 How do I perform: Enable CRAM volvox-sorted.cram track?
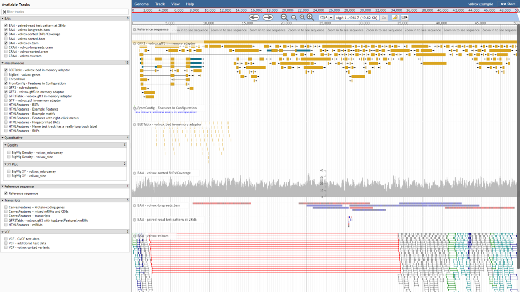(x=6, y=51)
